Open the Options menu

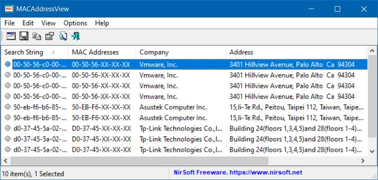coord(75,23)
